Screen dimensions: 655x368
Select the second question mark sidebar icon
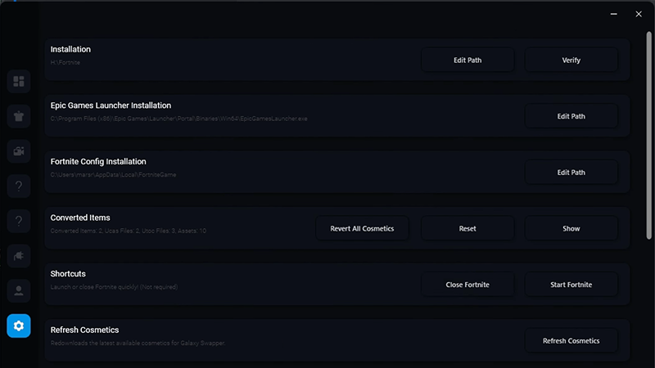click(x=18, y=221)
